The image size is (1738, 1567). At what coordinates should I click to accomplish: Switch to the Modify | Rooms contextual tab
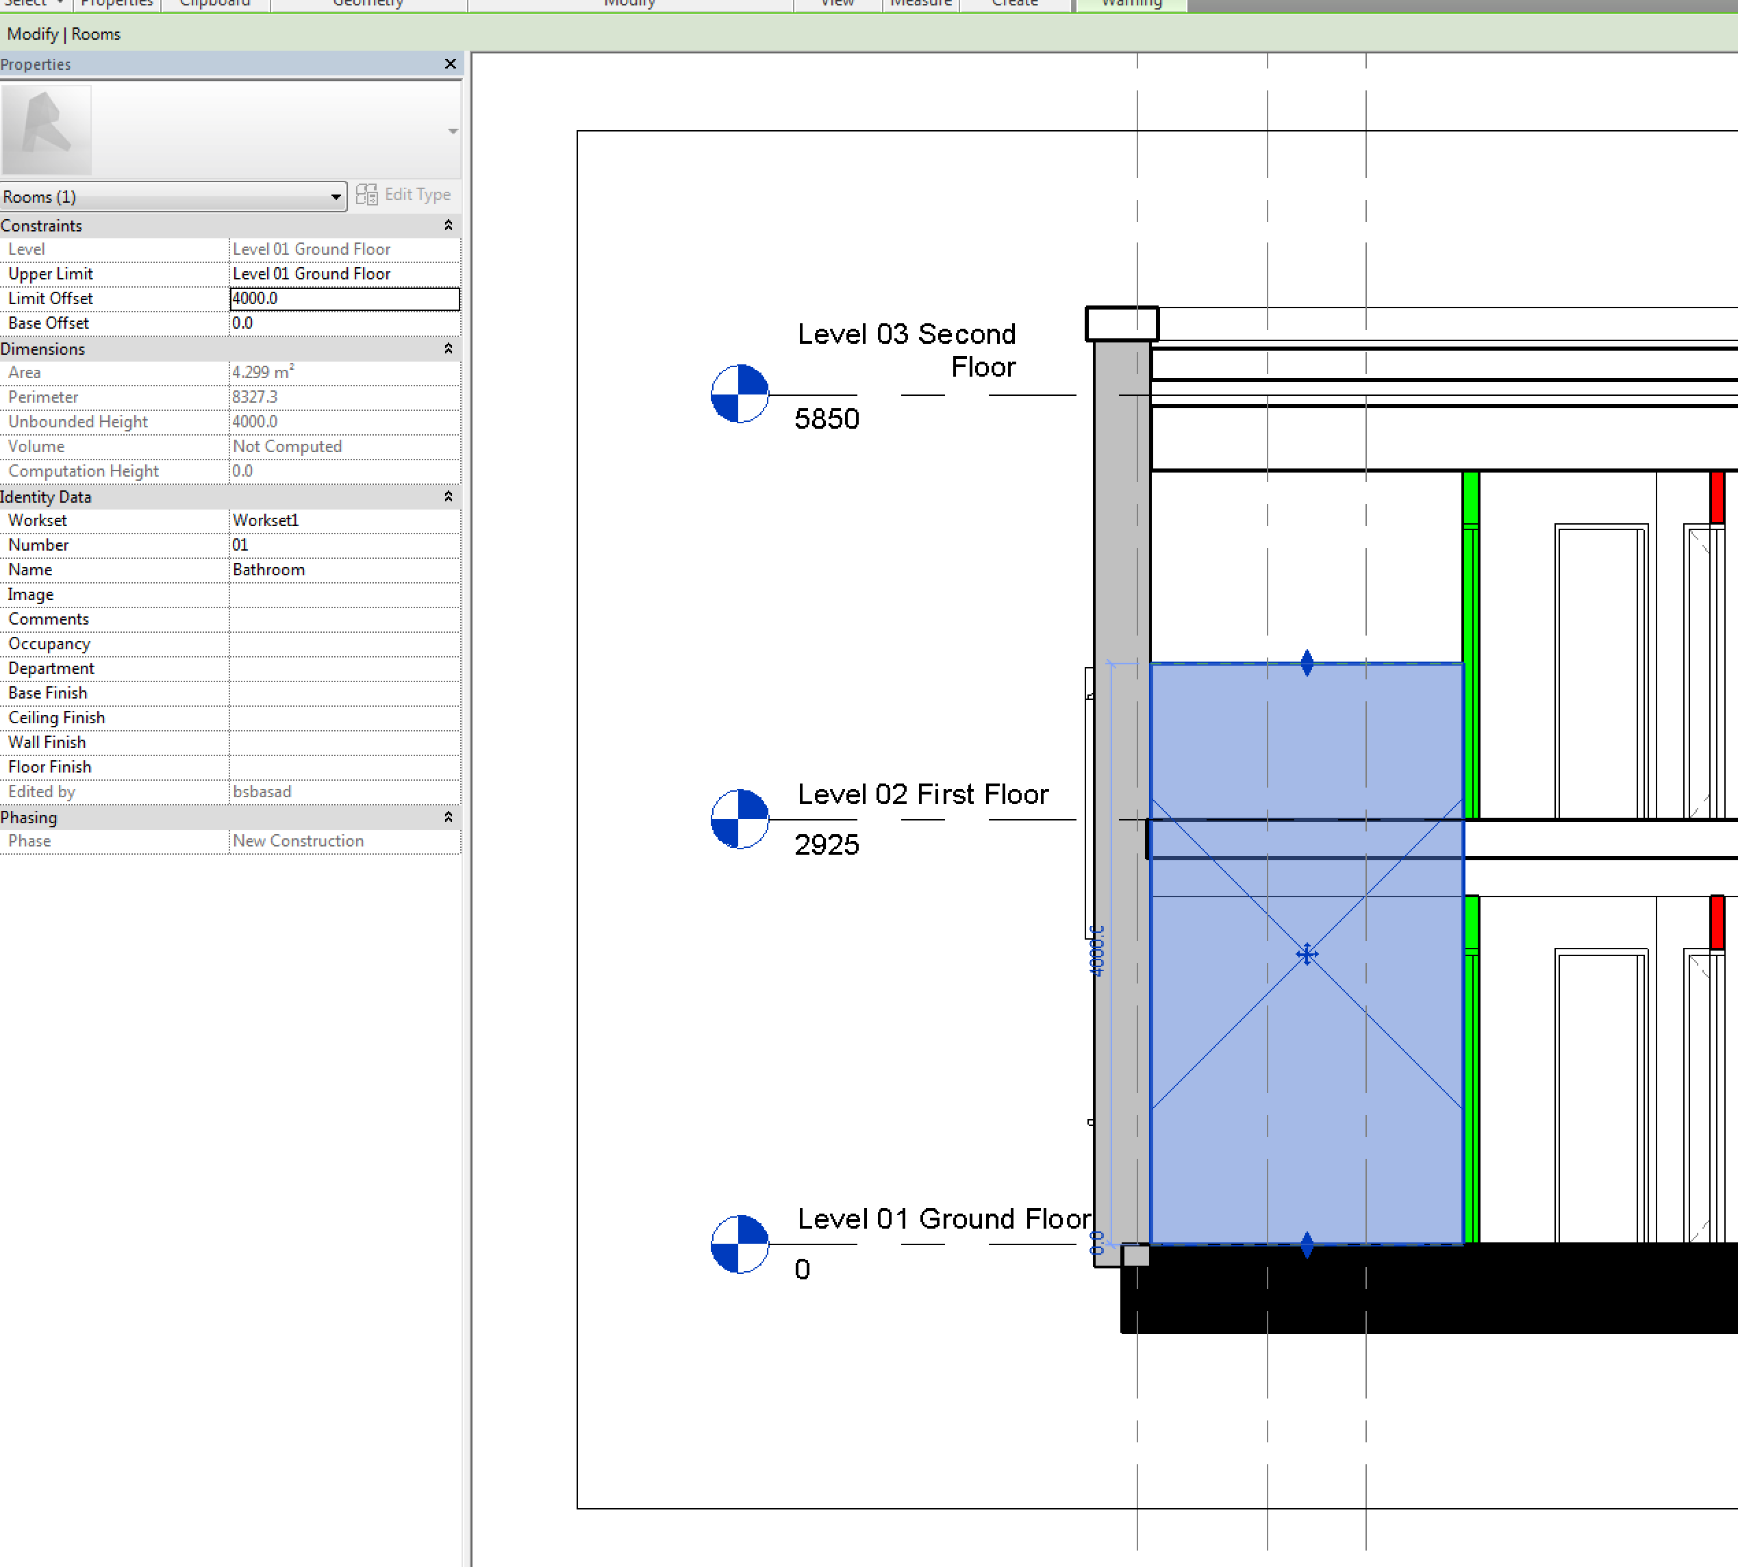63,34
